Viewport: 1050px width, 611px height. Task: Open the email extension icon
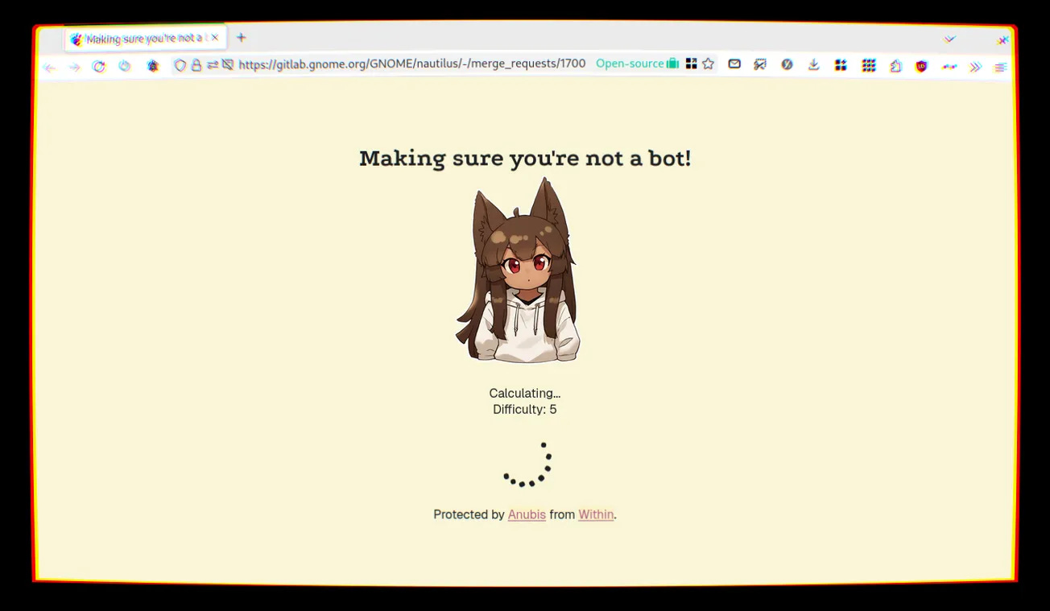pyautogui.click(x=734, y=65)
